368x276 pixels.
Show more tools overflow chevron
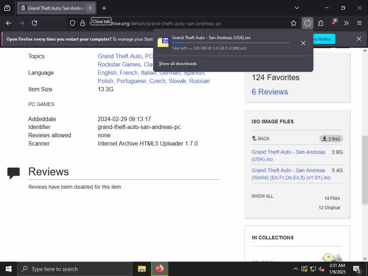point(346,23)
